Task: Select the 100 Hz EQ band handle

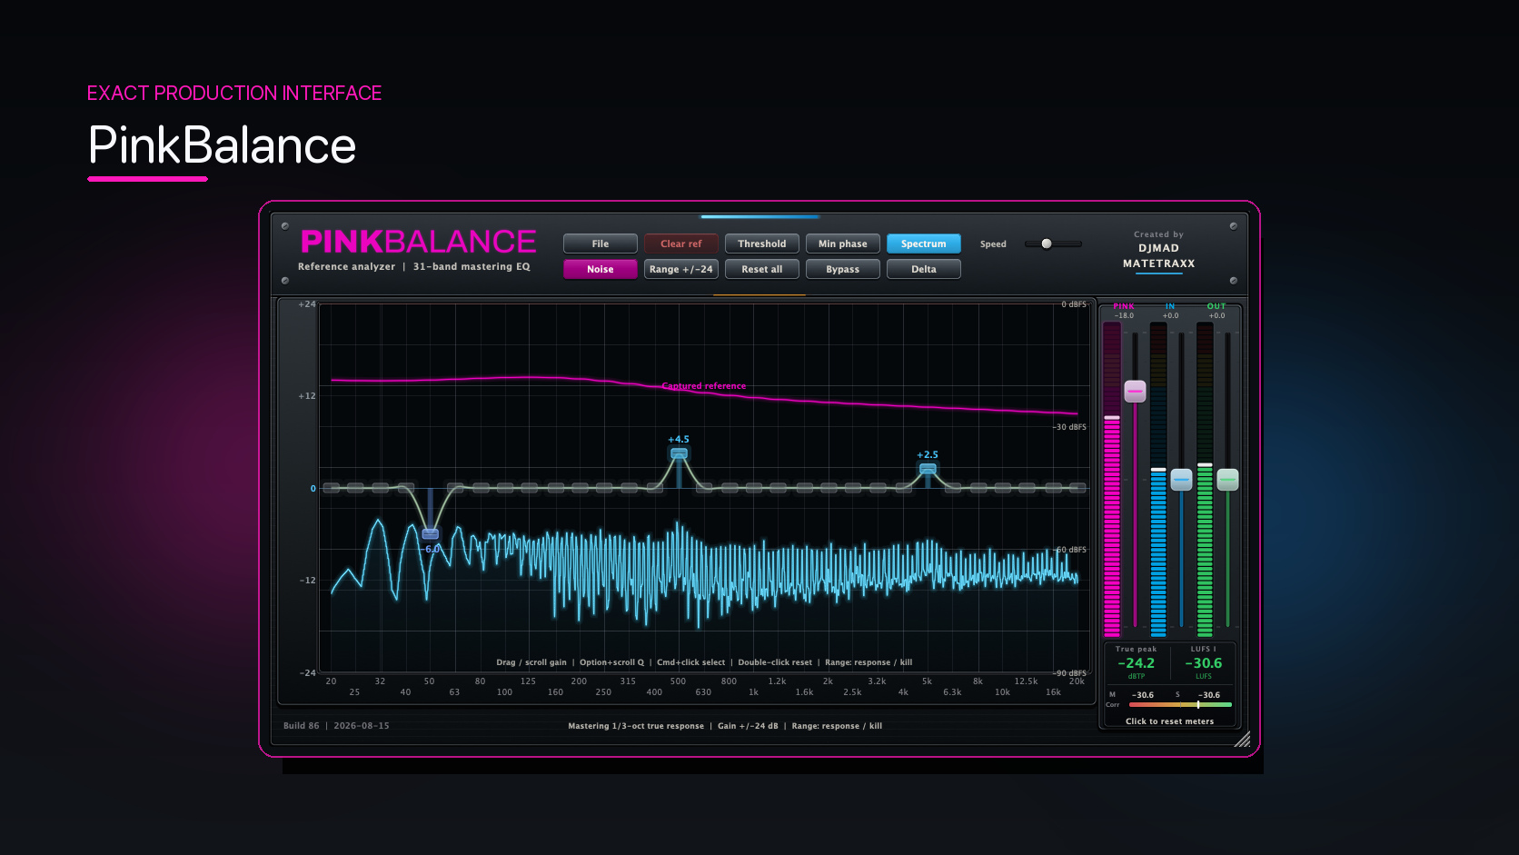Action: click(505, 488)
